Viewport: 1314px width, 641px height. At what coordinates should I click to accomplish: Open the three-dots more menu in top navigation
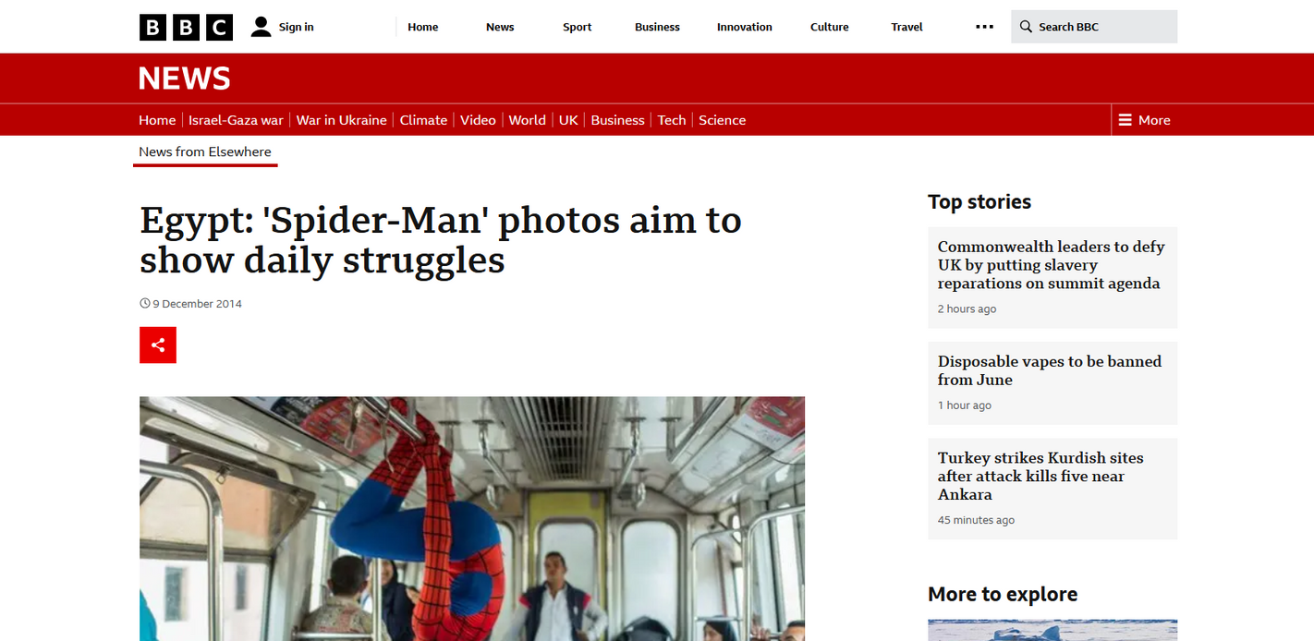984,27
